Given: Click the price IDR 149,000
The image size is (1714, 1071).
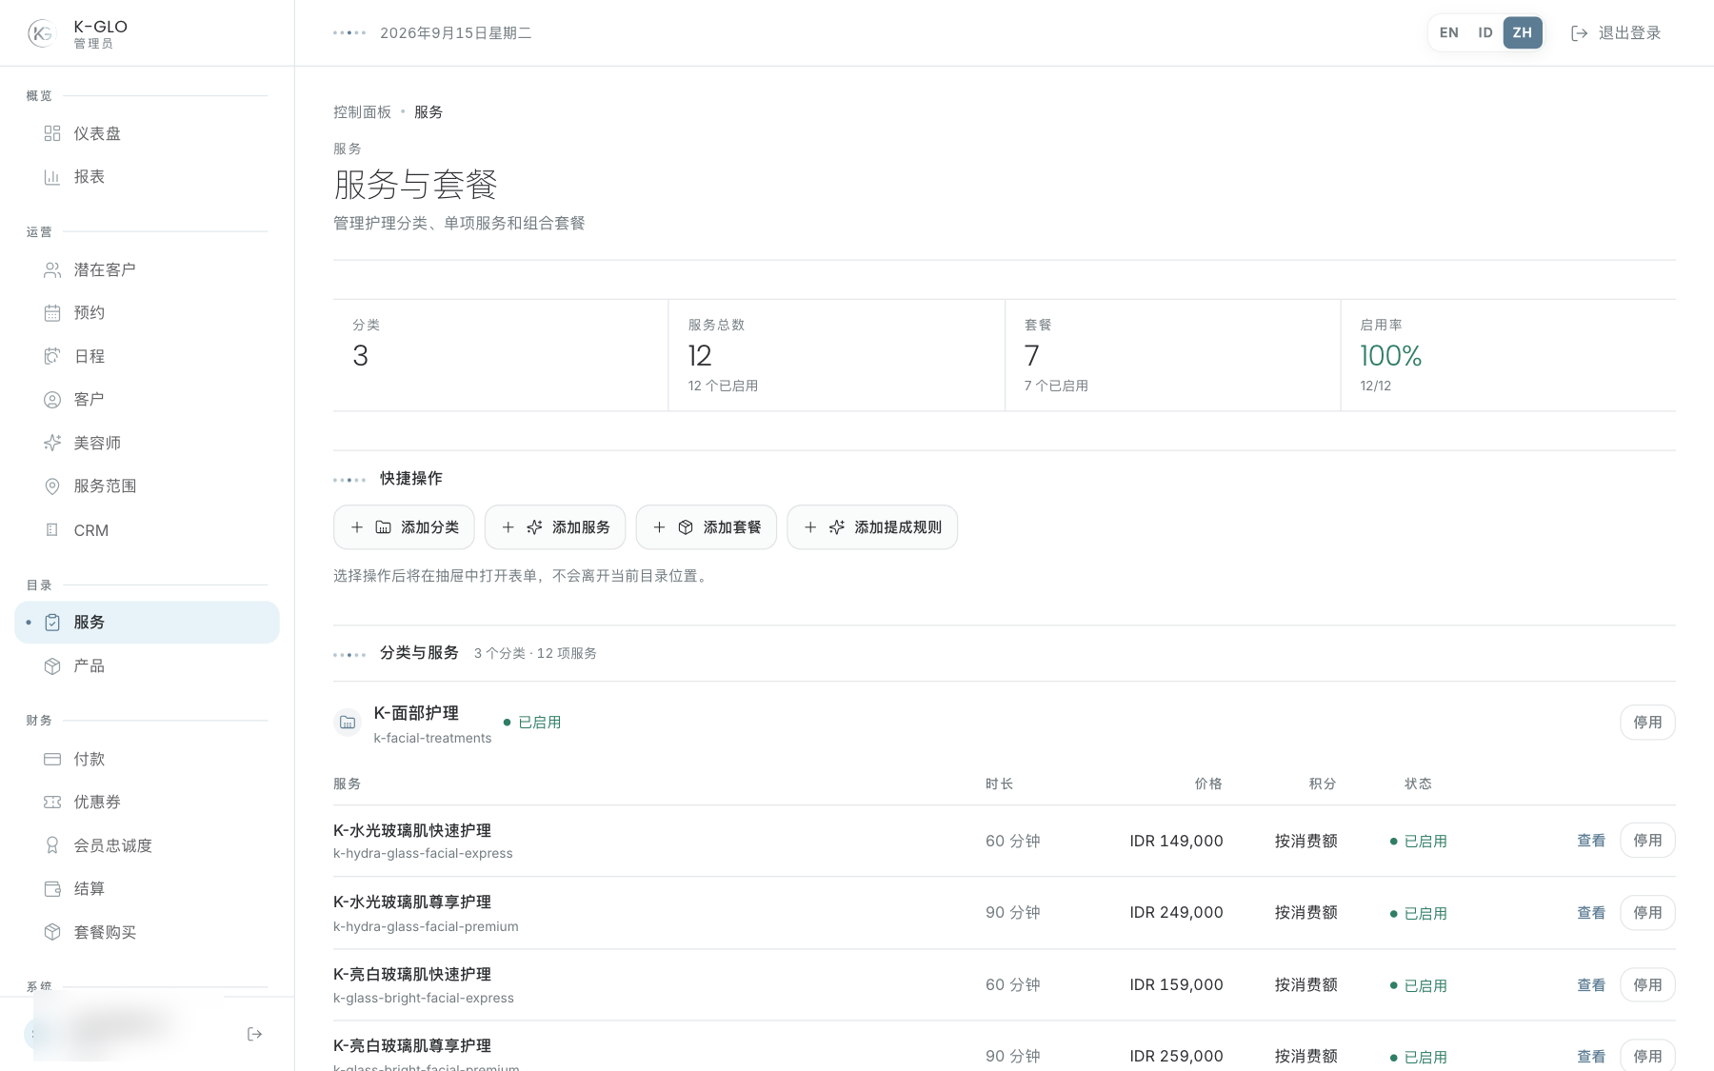Looking at the screenshot, I should pyautogui.click(x=1176, y=842).
